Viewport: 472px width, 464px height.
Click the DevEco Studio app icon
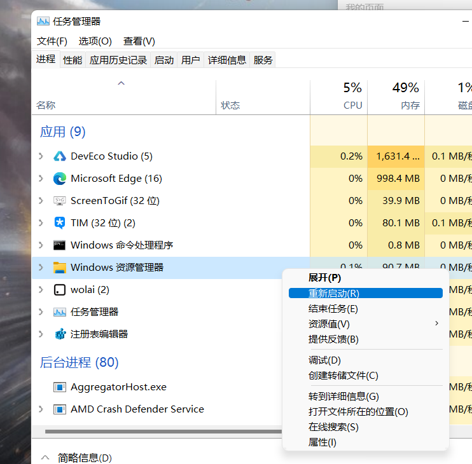click(x=60, y=156)
